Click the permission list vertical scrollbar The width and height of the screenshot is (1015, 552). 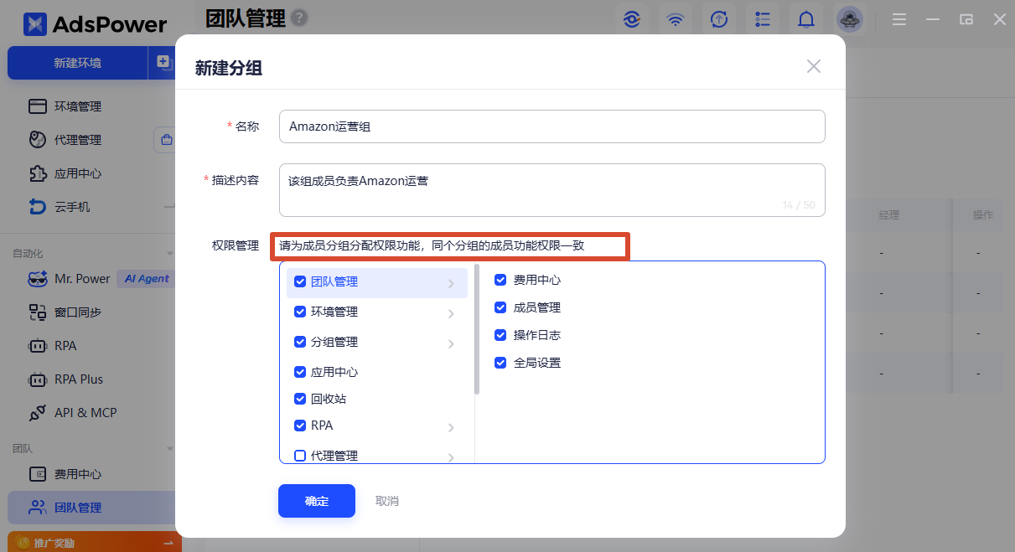[x=476, y=329]
